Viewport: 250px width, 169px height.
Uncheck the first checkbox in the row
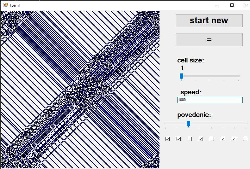[x=168, y=139]
